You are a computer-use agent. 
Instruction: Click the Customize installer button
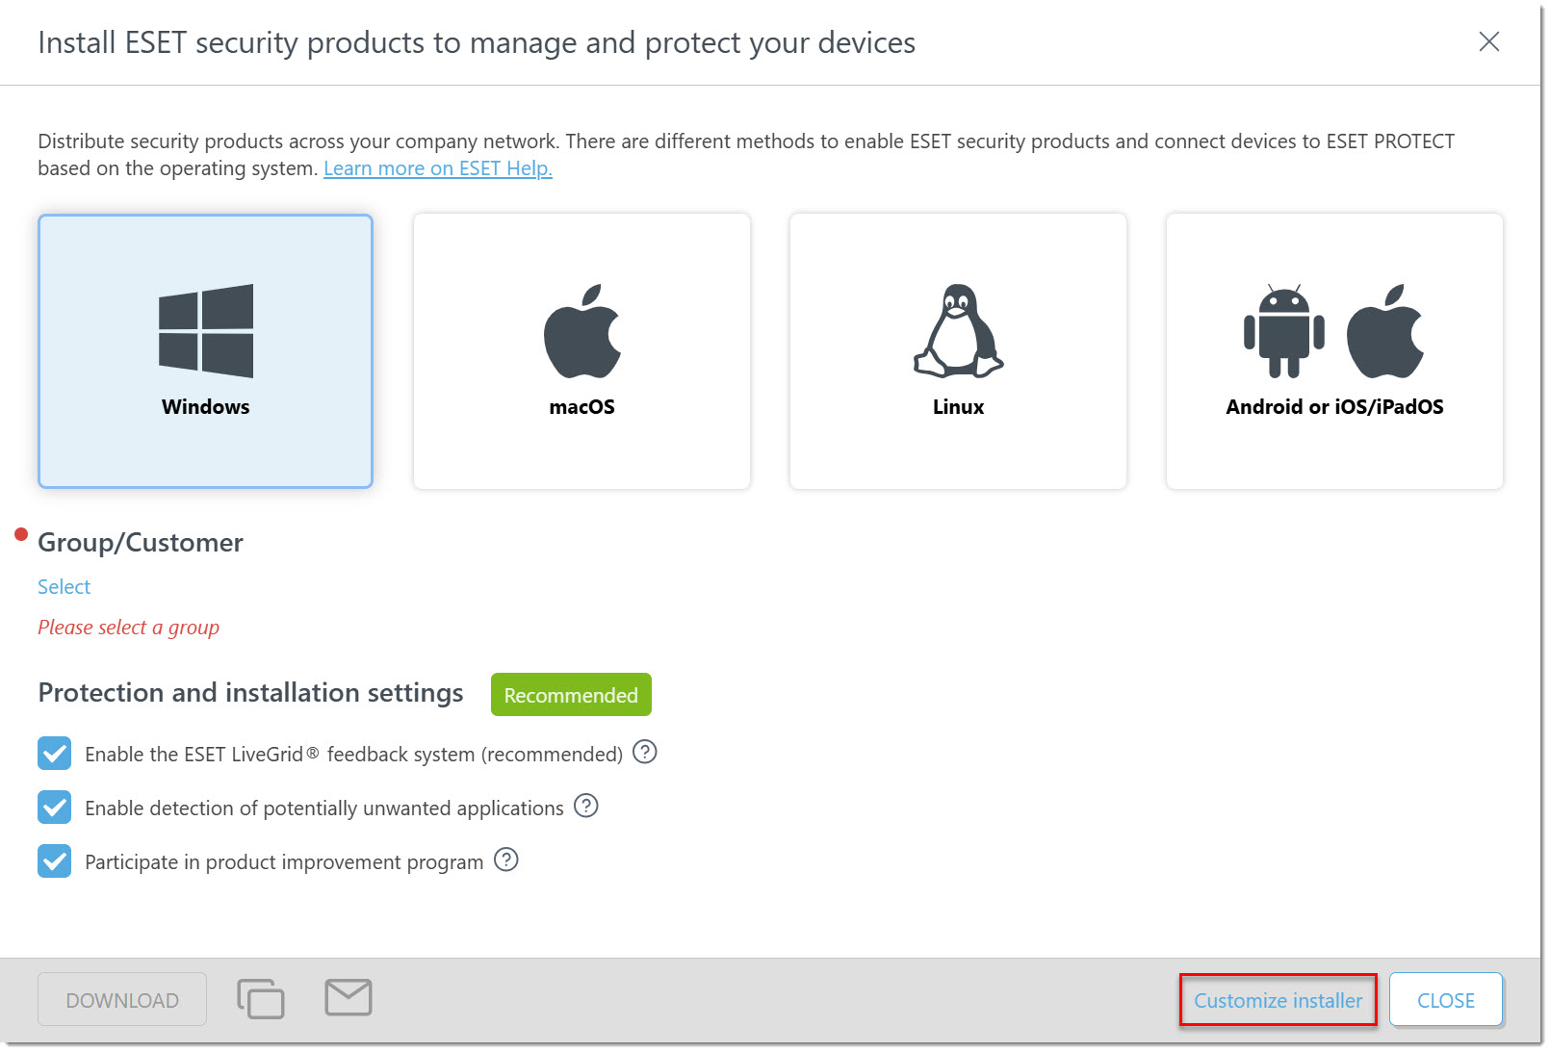(1279, 1000)
